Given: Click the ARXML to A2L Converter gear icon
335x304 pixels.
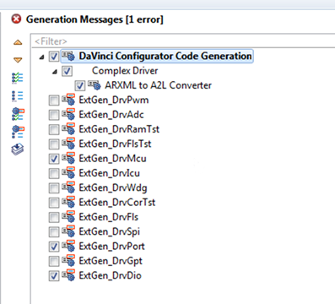Looking at the screenshot, I should (x=95, y=85).
